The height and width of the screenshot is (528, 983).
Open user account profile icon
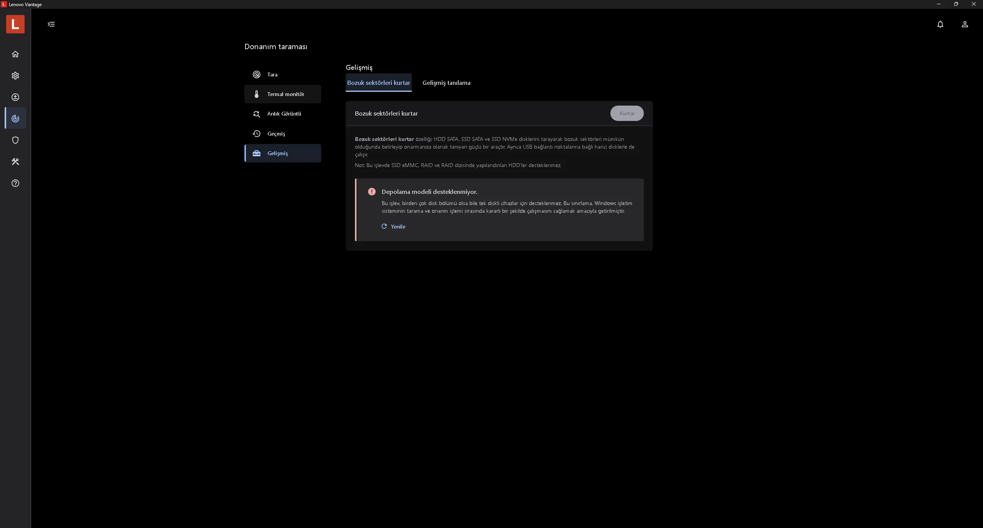(x=965, y=24)
